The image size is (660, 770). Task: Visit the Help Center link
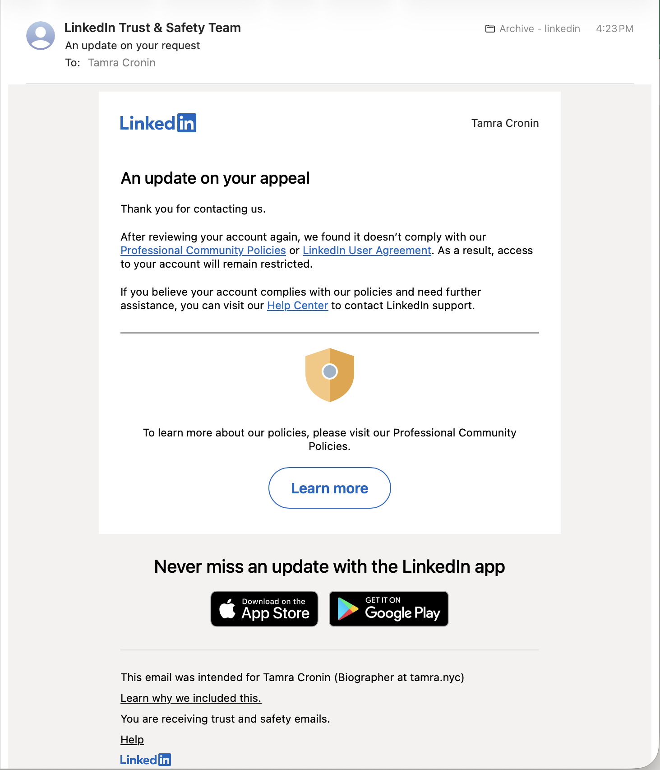297,306
